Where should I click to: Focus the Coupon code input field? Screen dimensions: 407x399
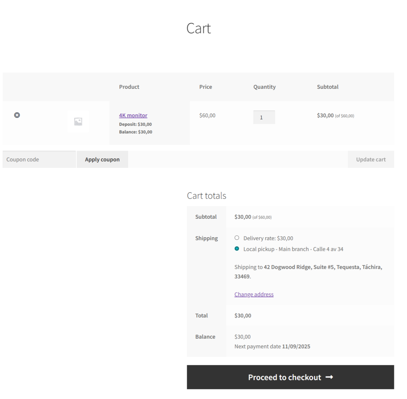pos(39,159)
